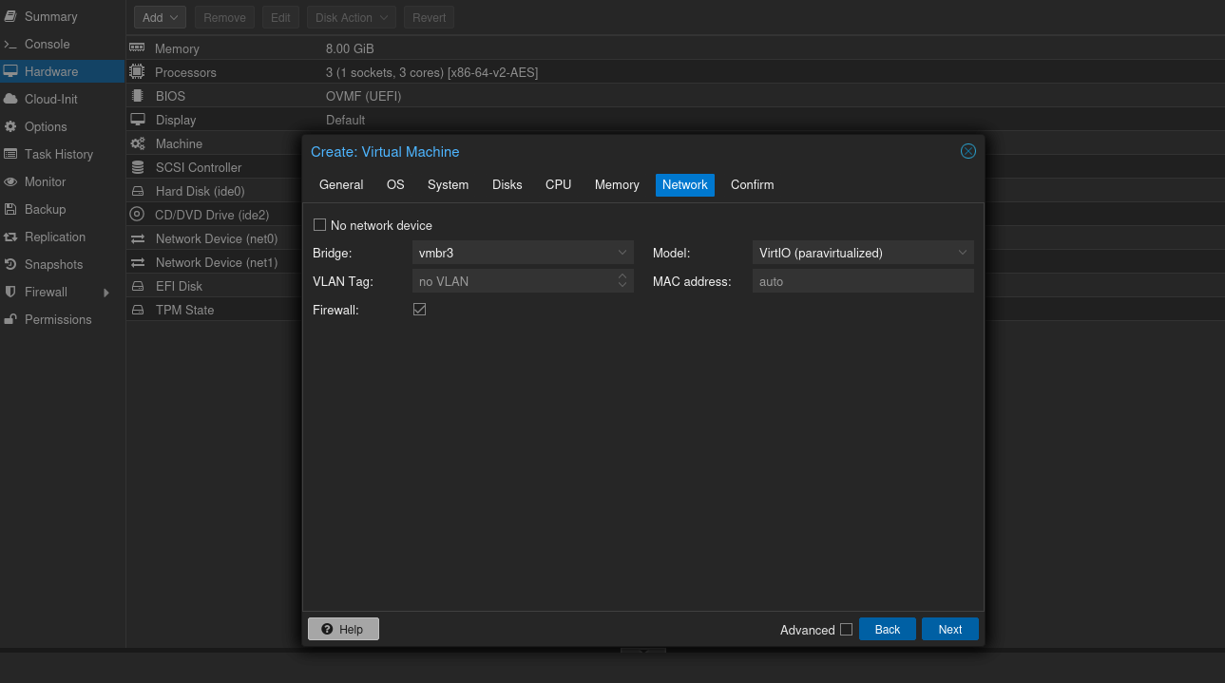Open the Add dropdown button
The width and height of the screenshot is (1225, 683).
coord(160,17)
